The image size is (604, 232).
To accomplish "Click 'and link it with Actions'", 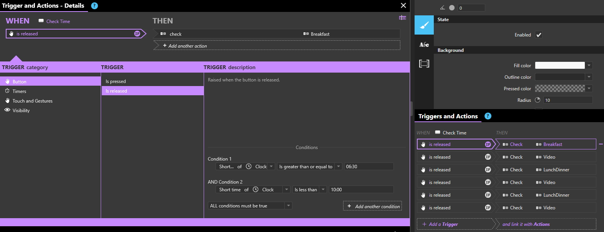I will tap(546, 224).
